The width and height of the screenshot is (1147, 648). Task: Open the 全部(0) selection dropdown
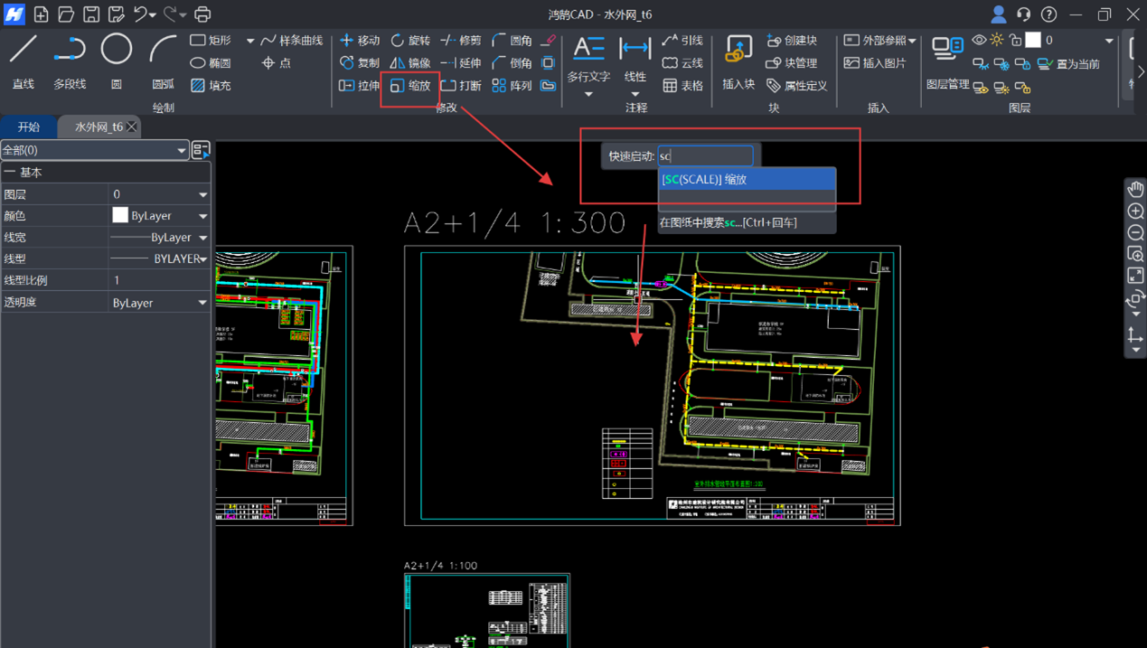[94, 150]
